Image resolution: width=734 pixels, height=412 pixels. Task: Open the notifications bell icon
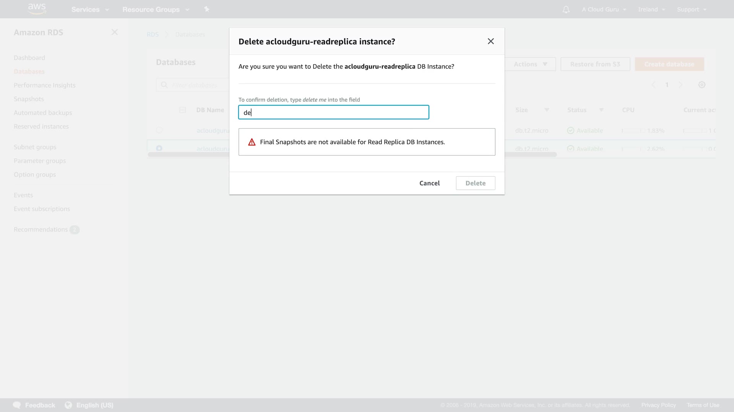point(566,10)
